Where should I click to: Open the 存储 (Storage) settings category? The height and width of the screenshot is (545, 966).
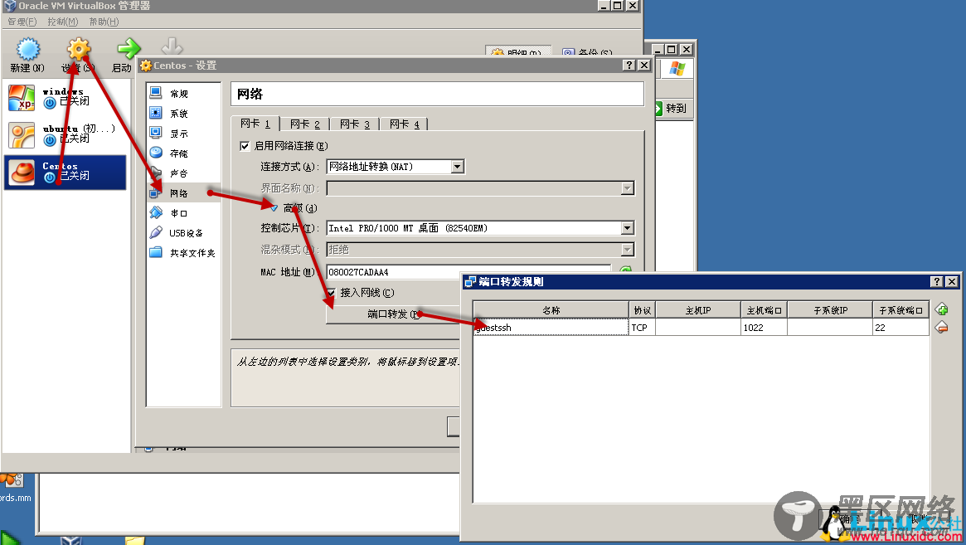183,153
